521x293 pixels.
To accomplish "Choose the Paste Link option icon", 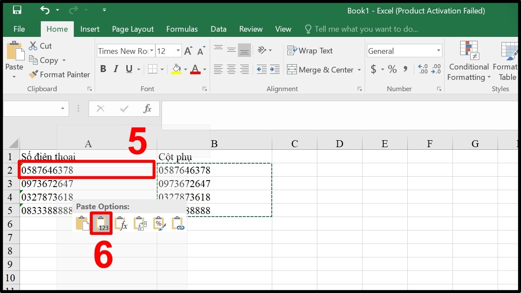I will 178,223.
